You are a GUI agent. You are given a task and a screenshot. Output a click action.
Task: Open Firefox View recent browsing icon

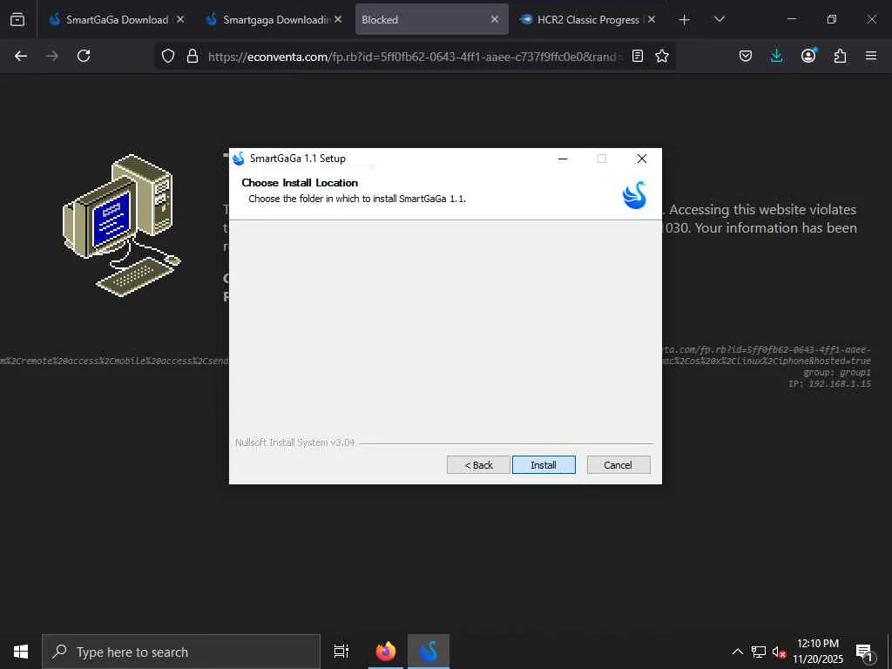[17, 19]
